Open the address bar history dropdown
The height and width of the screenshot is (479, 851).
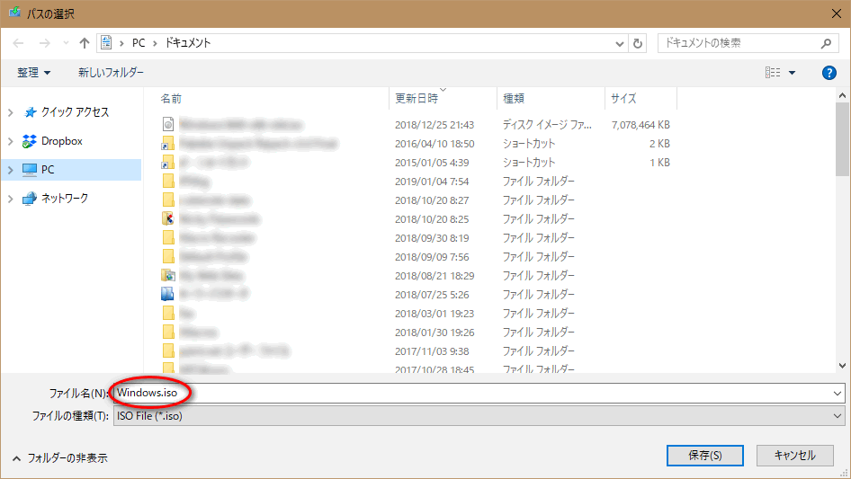(620, 43)
